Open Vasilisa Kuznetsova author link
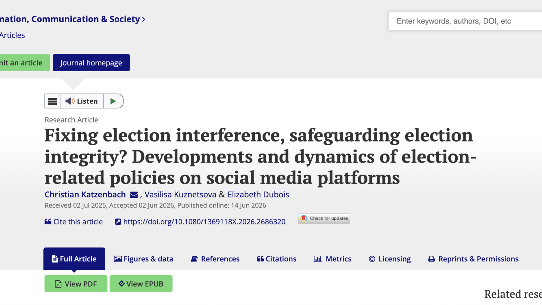 [x=180, y=194]
